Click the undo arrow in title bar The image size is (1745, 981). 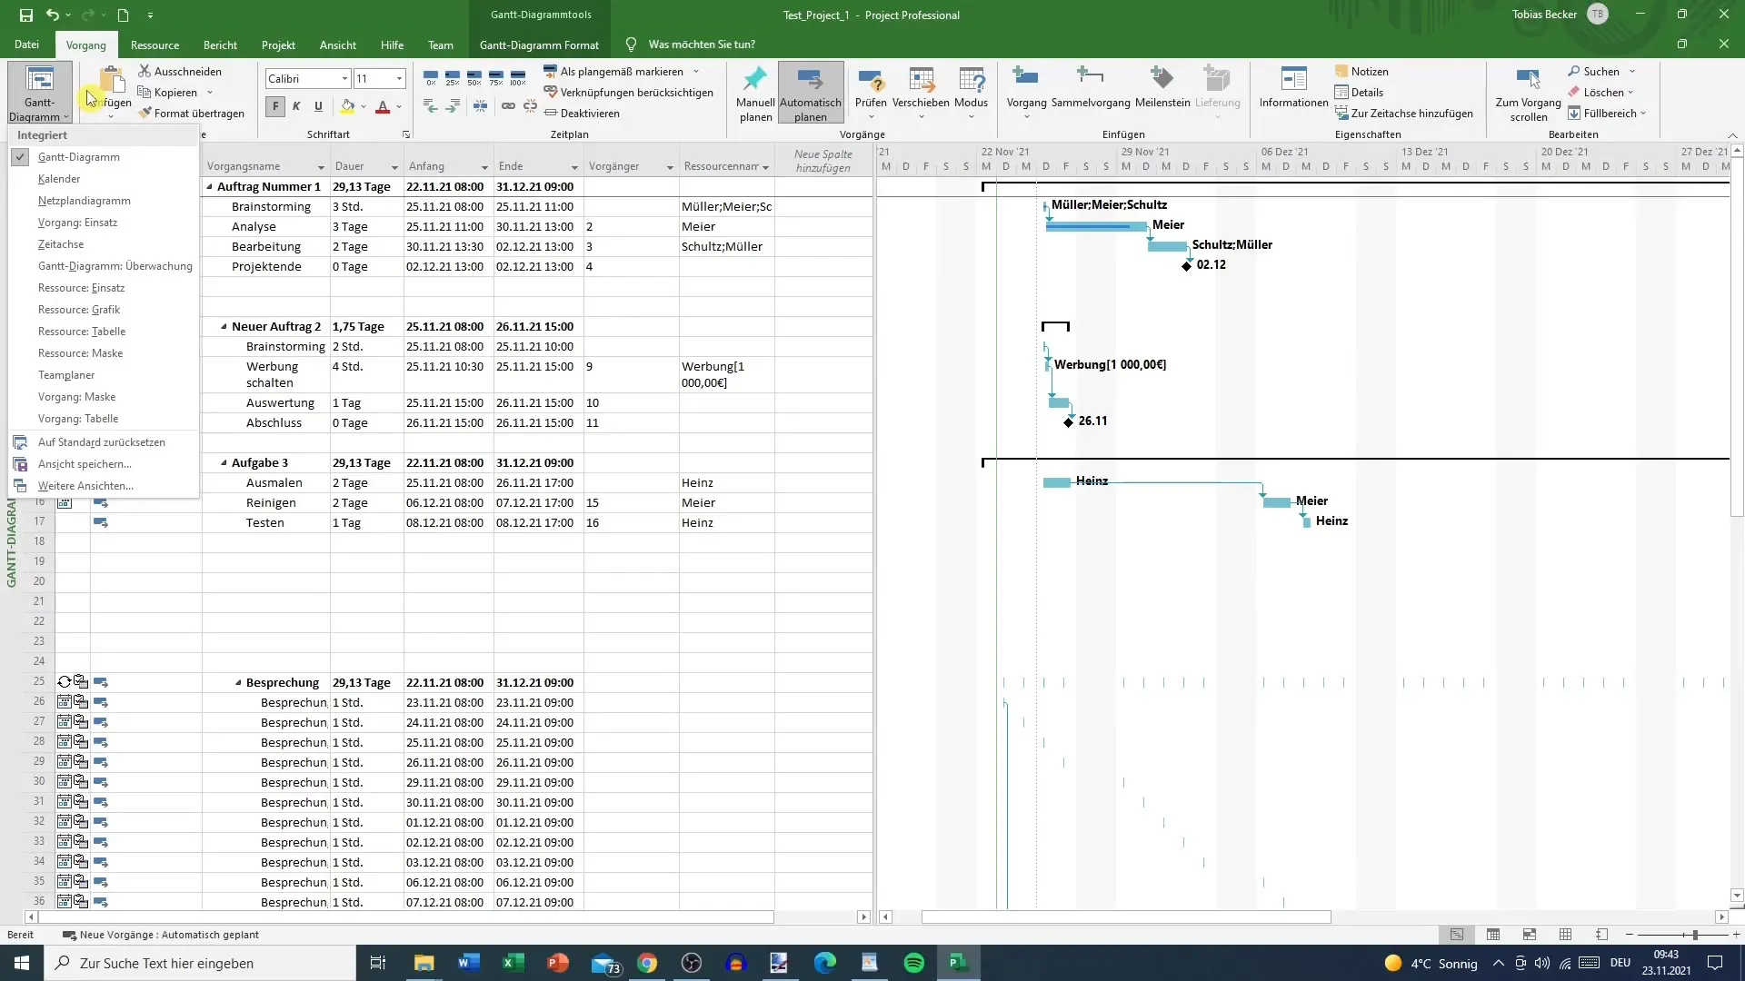[x=53, y=15]
